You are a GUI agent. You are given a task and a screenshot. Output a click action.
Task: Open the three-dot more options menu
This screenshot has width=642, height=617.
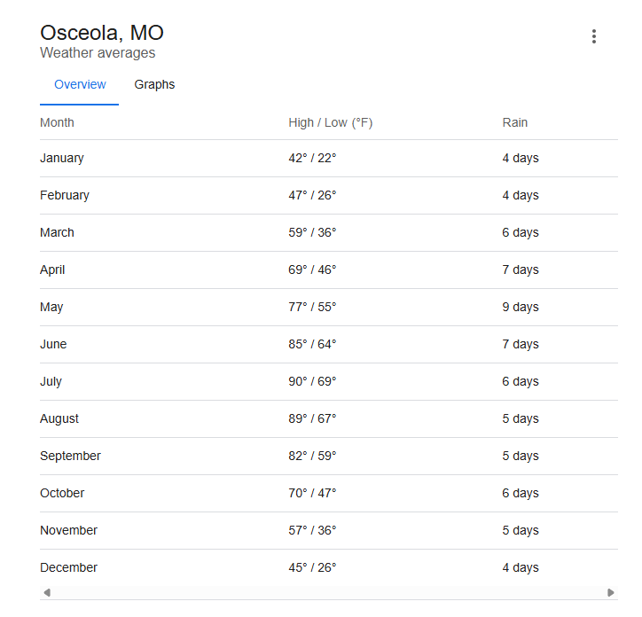[x=594, y=36]
